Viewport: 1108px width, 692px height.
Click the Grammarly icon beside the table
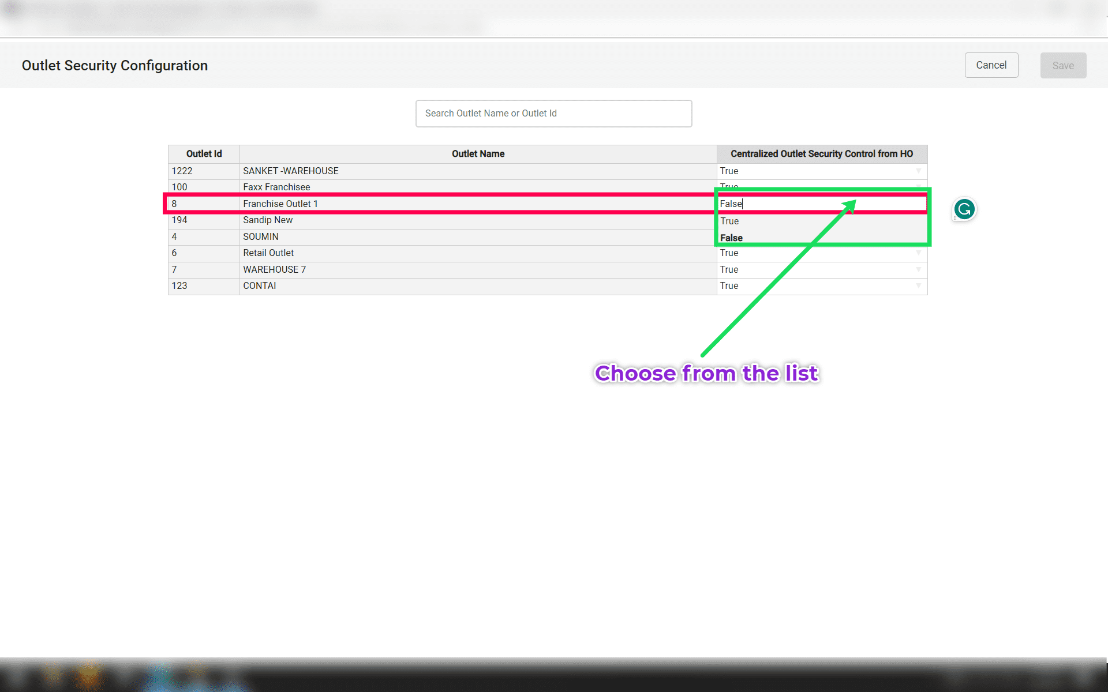point(964,209)
